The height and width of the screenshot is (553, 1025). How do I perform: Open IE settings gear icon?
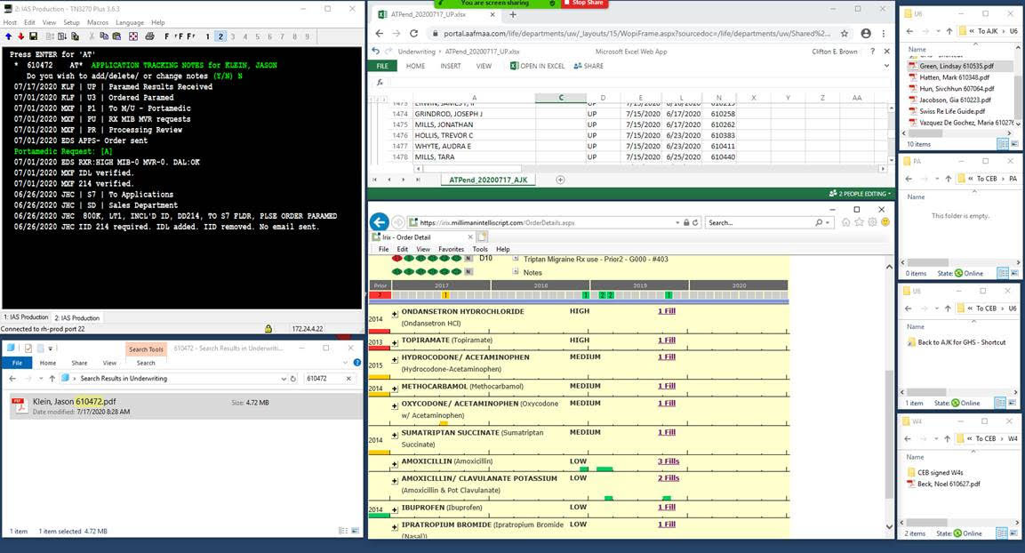click(872, 222)
